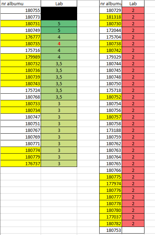This screenshot has width=155, height=235.
Task: Select album number 175704
Action: tap(111, 37)
